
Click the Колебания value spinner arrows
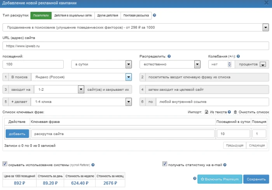click(x=230, y=64)
